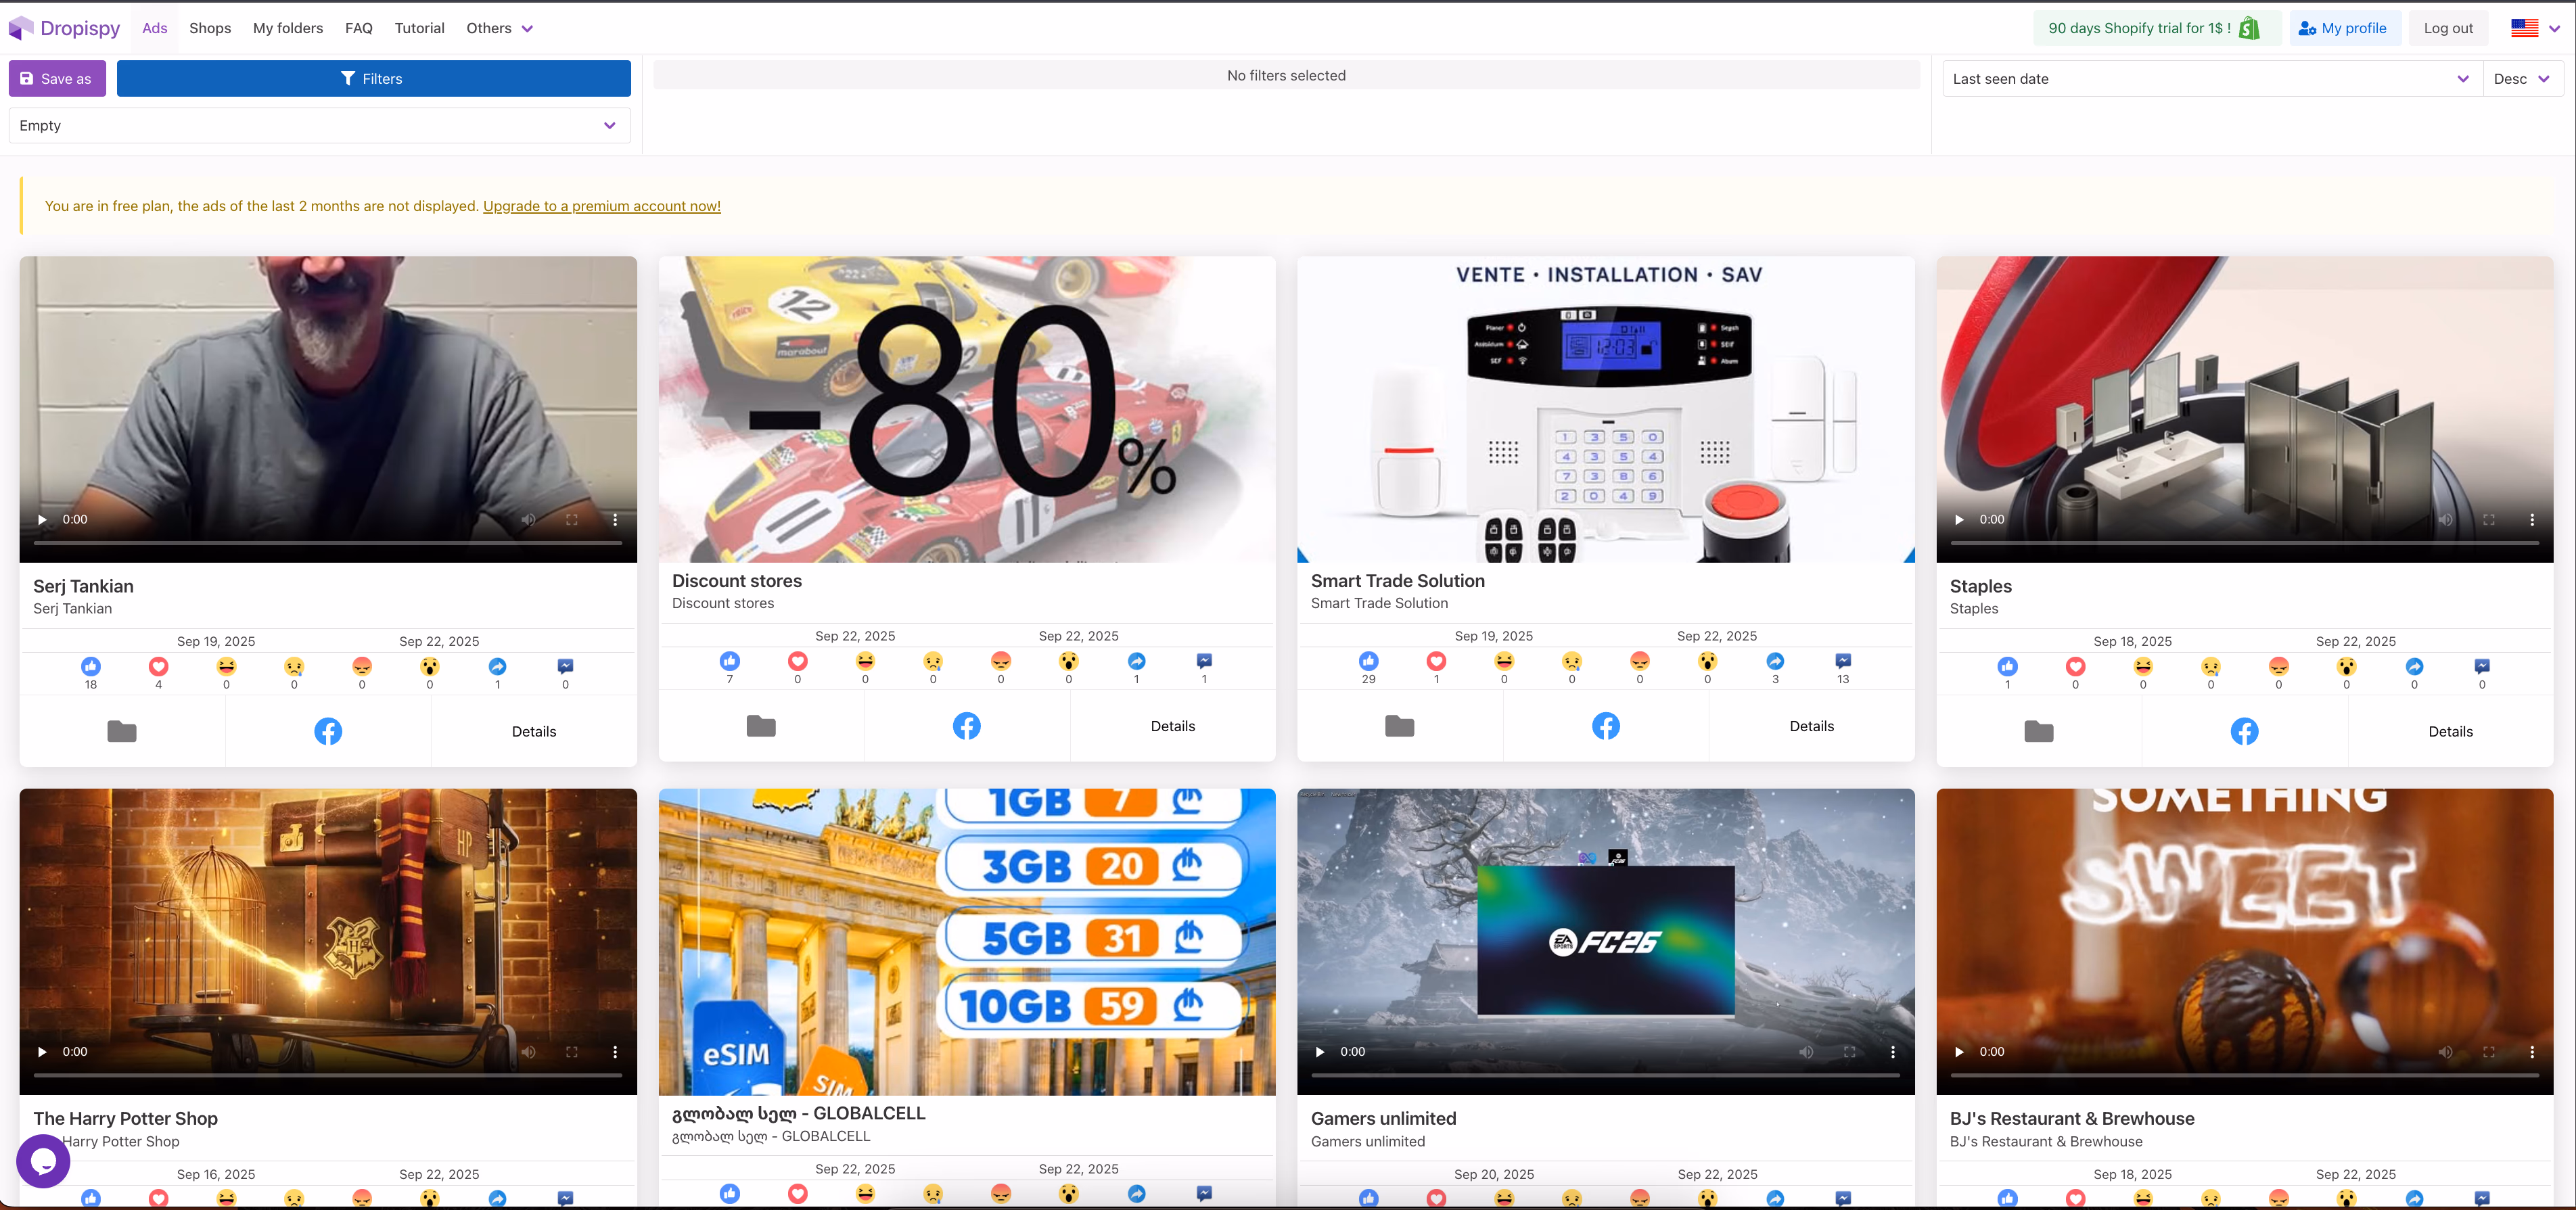
Task: Open the Dropispy home via the logo icon
Action: coord(21,27)
